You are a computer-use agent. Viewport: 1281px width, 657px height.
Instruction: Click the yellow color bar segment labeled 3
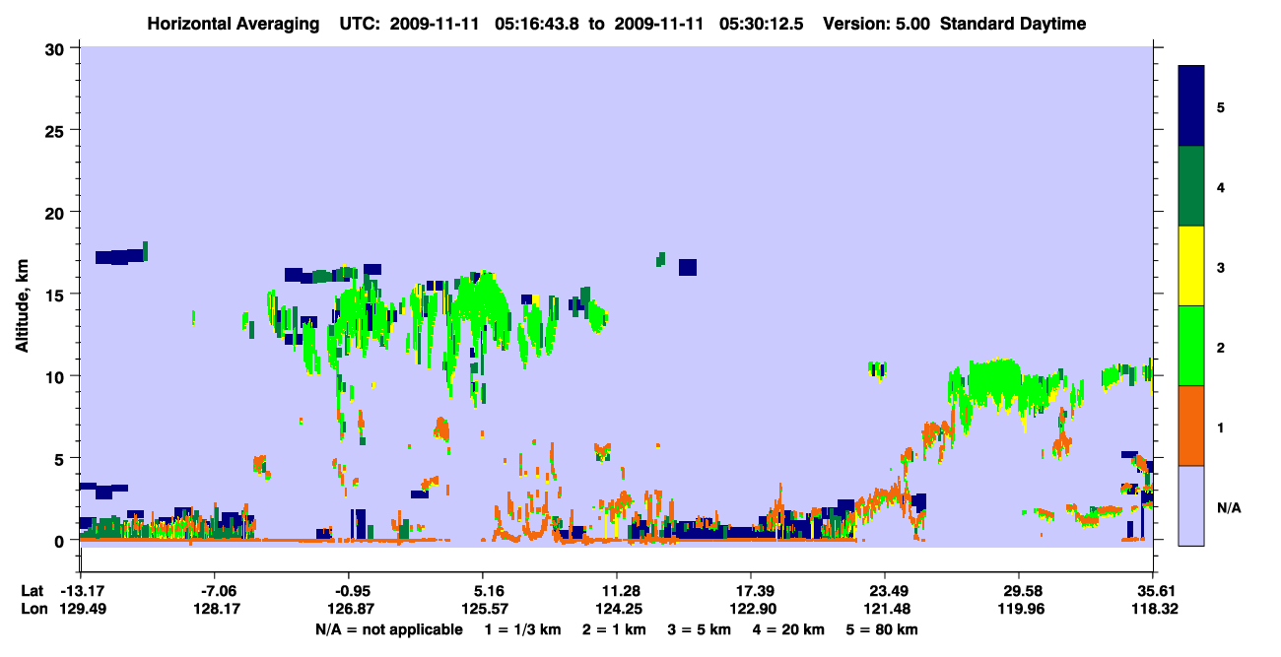coord(1191,266)
